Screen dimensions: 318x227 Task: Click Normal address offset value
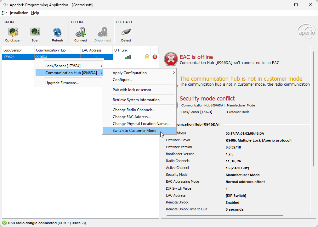tap(245, 182)
